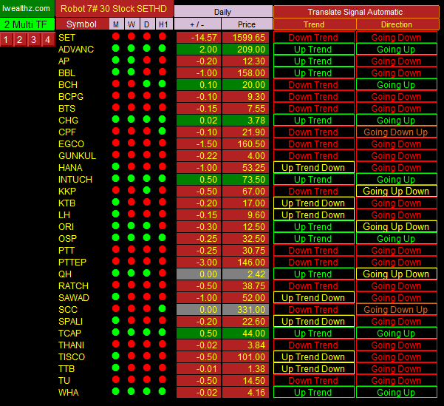
Task: Click the BBL weekly green indicator dot
Action: pos(132,72)
